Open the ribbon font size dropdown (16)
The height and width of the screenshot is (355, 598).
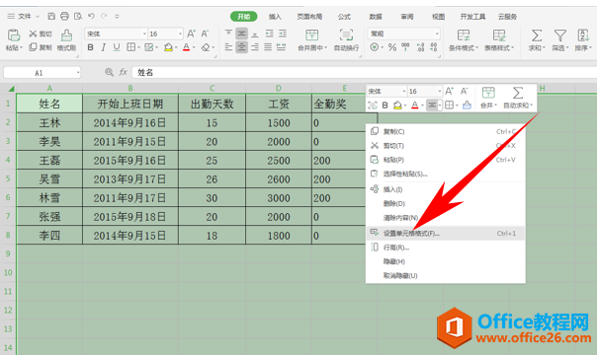click(180, 34)
